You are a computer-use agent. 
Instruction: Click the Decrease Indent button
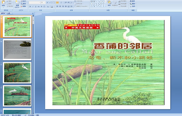(66, 2)
